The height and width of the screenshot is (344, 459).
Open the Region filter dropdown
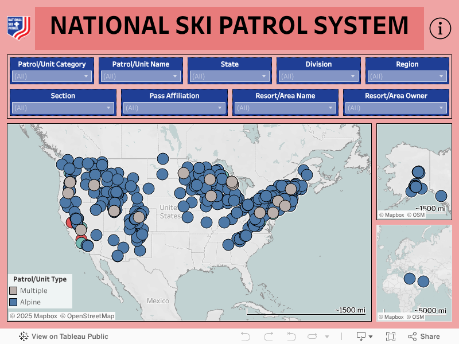point(407,76)
